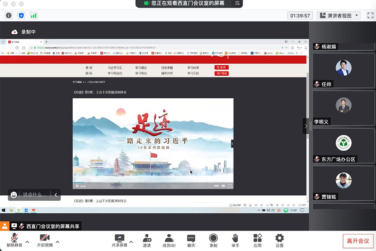
Task: Open 设置 settings
Action: (279, 241)
